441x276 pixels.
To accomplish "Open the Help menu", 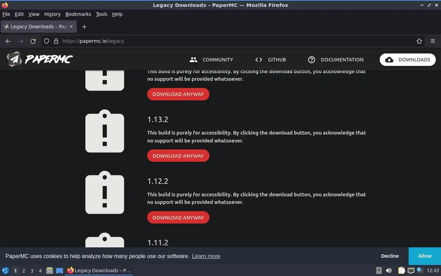I will [117, 14].
